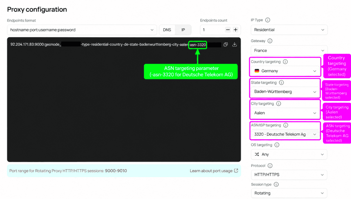Show info about IP Type
The height and width of the screenshot is (199, 351).
[x=268, y=20]
